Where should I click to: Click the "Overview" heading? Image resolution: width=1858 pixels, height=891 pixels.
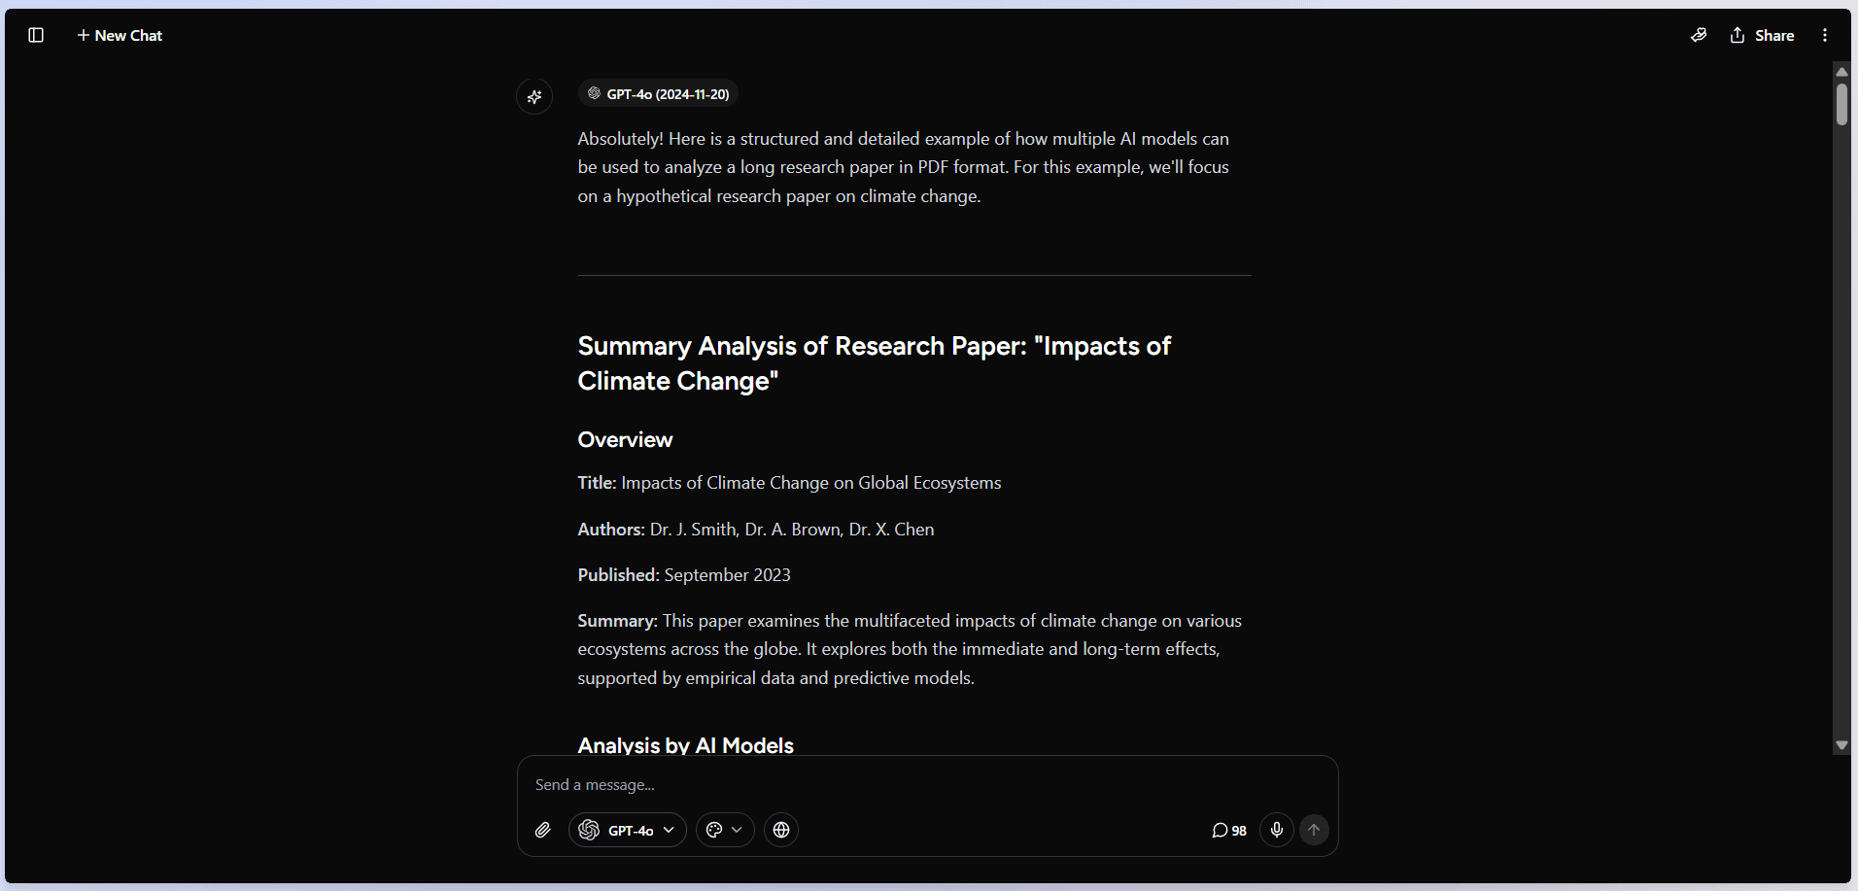pos(625,439)
